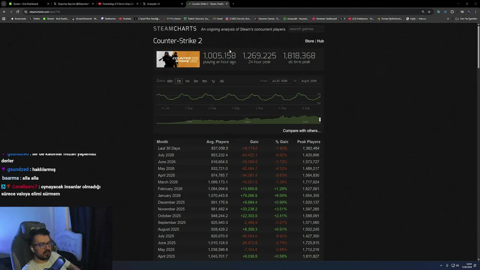Open the Discord bookmark
480x270 pixels.
tap(238, 18)
